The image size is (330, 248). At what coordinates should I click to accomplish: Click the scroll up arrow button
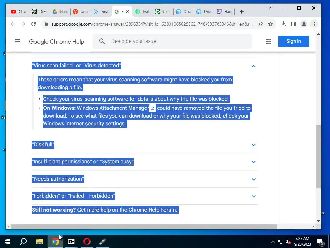tap(318, 34)
